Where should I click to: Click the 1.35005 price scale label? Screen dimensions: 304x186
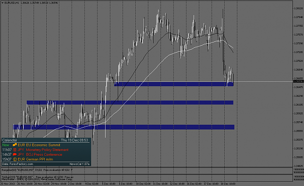298,157
